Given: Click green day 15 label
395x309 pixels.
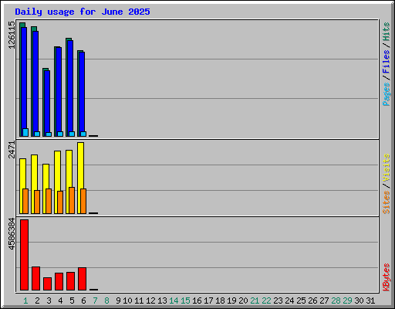Looking at the screenshot, I should [x=185, y=301].
